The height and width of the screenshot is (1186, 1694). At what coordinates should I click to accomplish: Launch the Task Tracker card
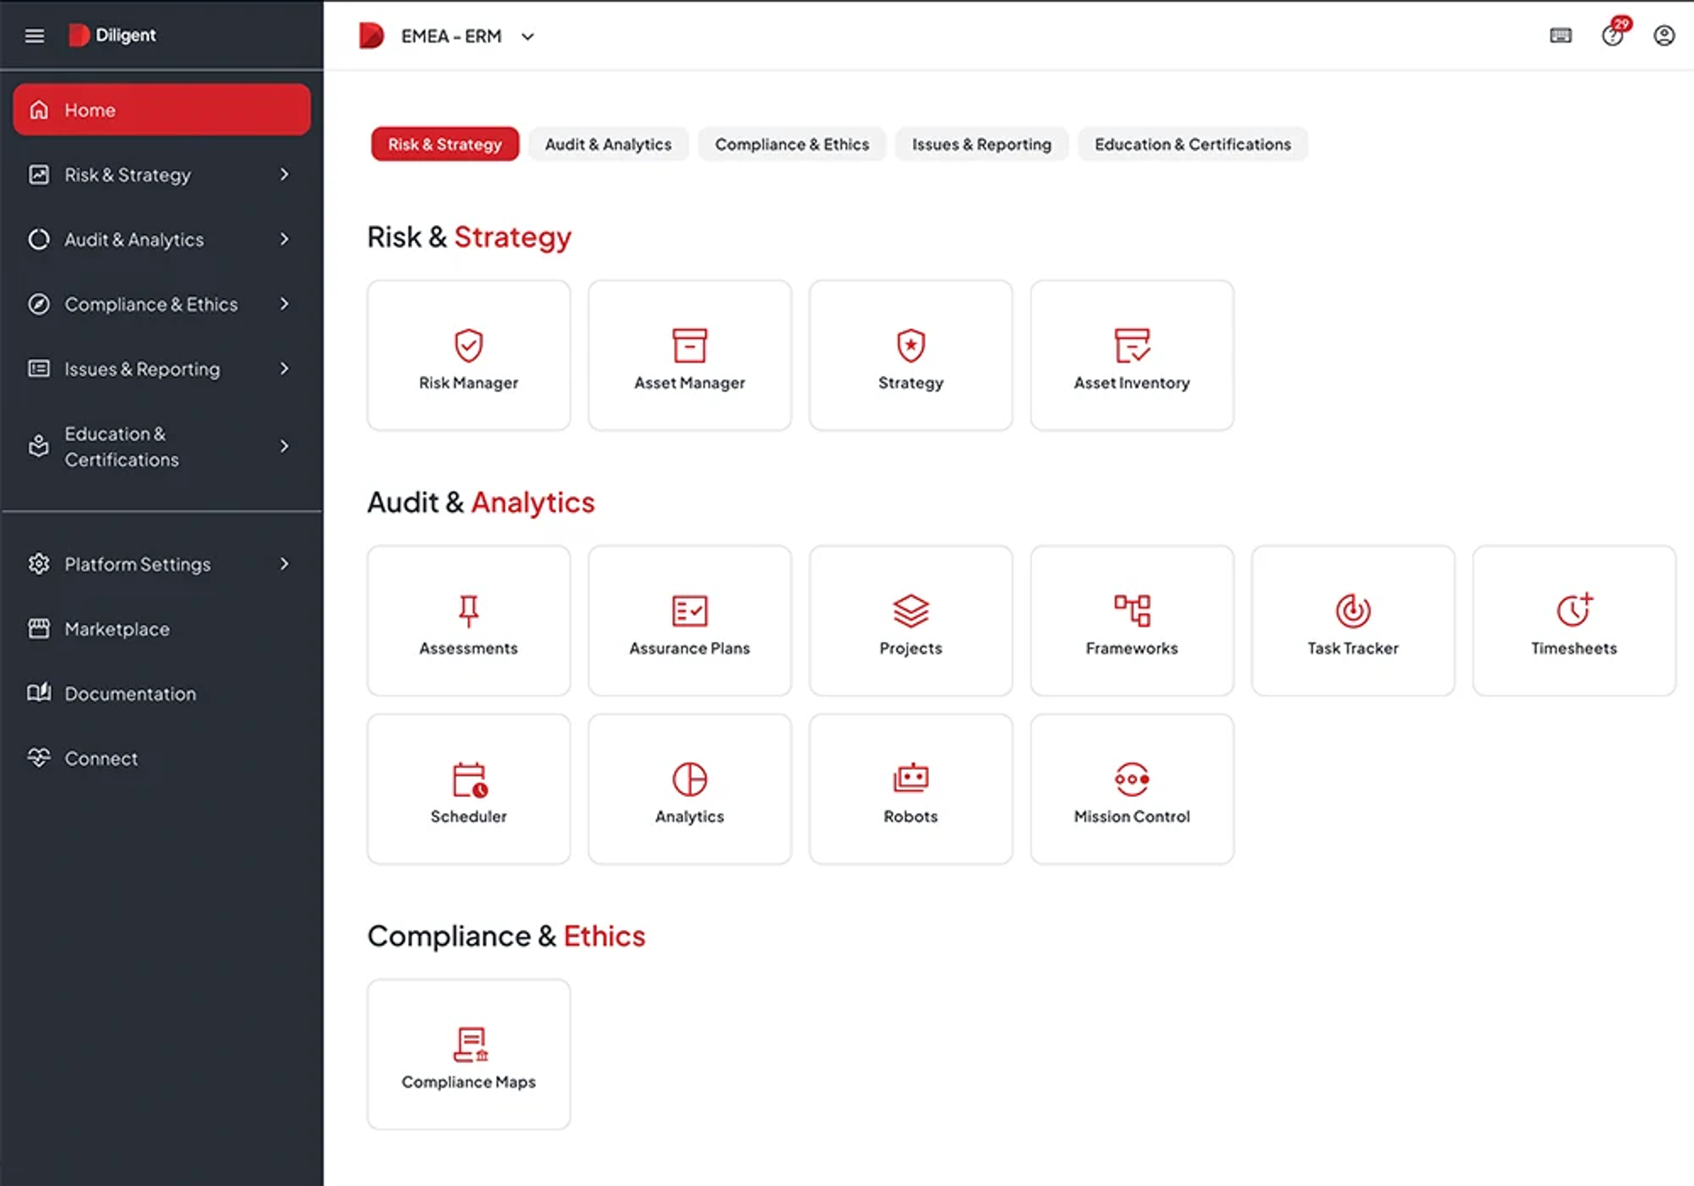[1353, 621]
